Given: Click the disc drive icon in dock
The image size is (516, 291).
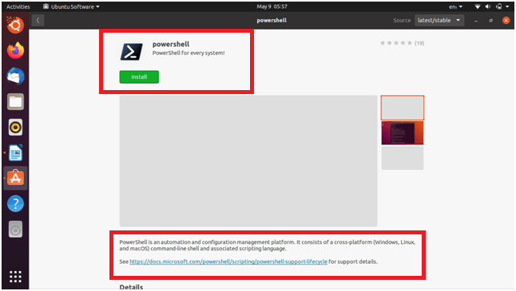Looking at the screenshot, I should coord(15,230).
